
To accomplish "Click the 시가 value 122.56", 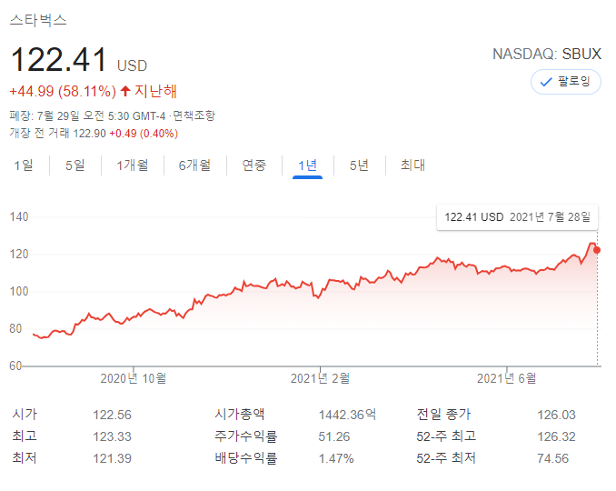I will tap(112, 415).
